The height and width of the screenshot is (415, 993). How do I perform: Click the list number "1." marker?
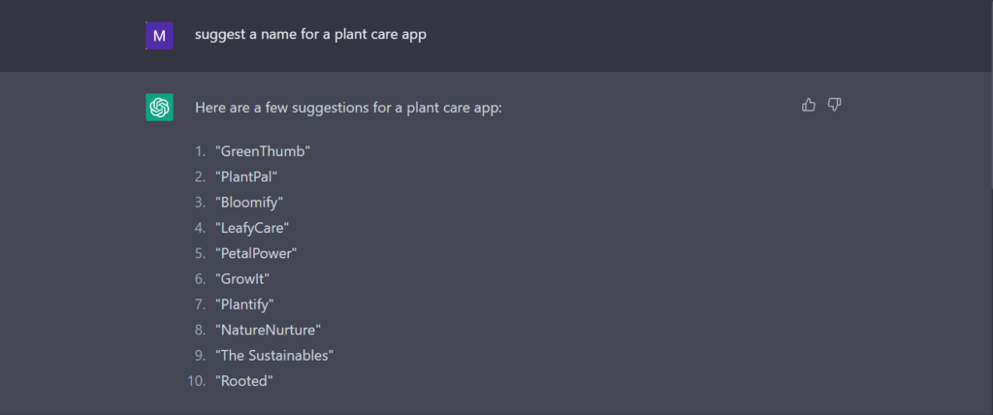[201, 151]
